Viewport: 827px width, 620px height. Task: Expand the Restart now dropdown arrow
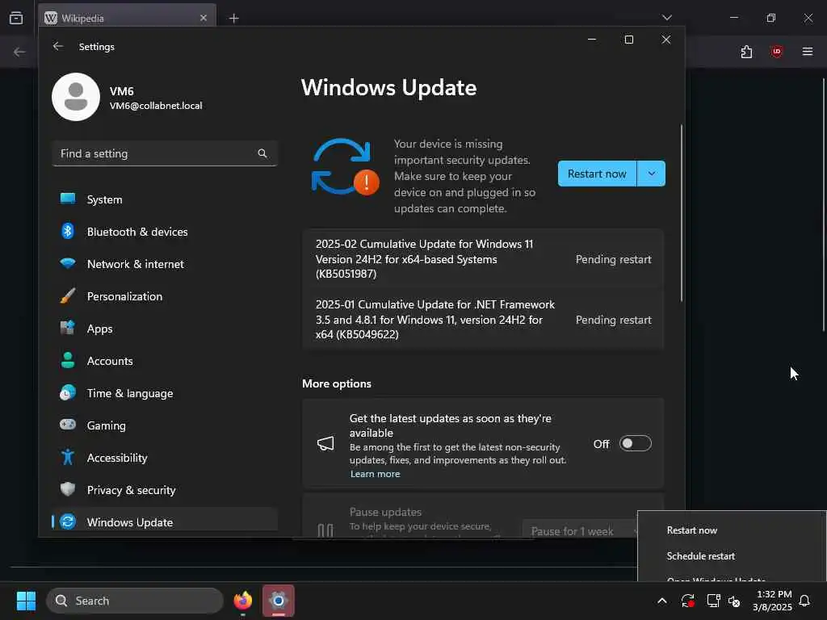[652, 174]
